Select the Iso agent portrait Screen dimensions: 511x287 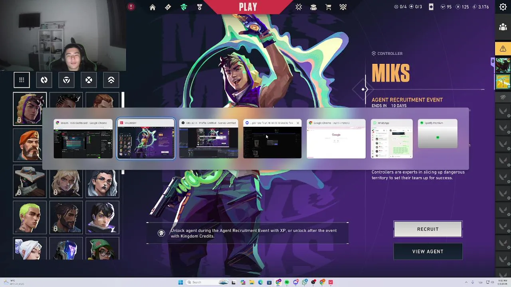click(102, 217)
